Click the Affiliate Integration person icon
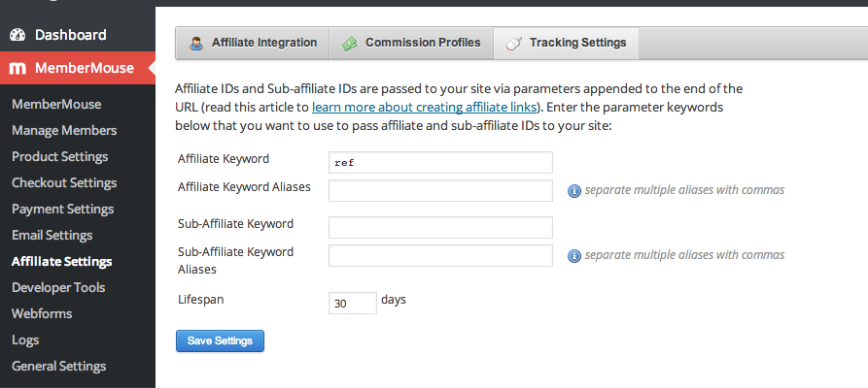The image size is (868, 388). [196, 43]
